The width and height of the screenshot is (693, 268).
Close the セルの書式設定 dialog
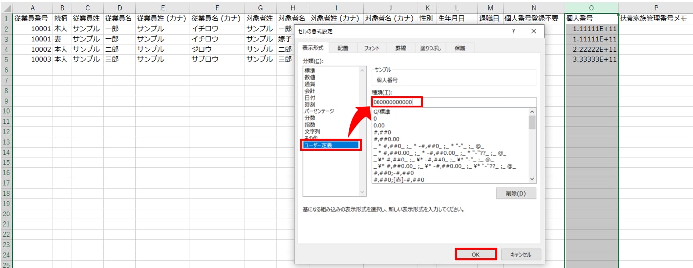(x=534, y=31)
